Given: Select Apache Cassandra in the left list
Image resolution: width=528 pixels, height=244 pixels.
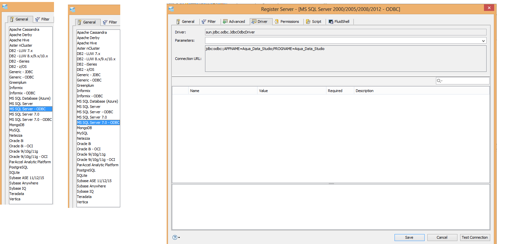Looking at the screenshot, I should [30, 29].
